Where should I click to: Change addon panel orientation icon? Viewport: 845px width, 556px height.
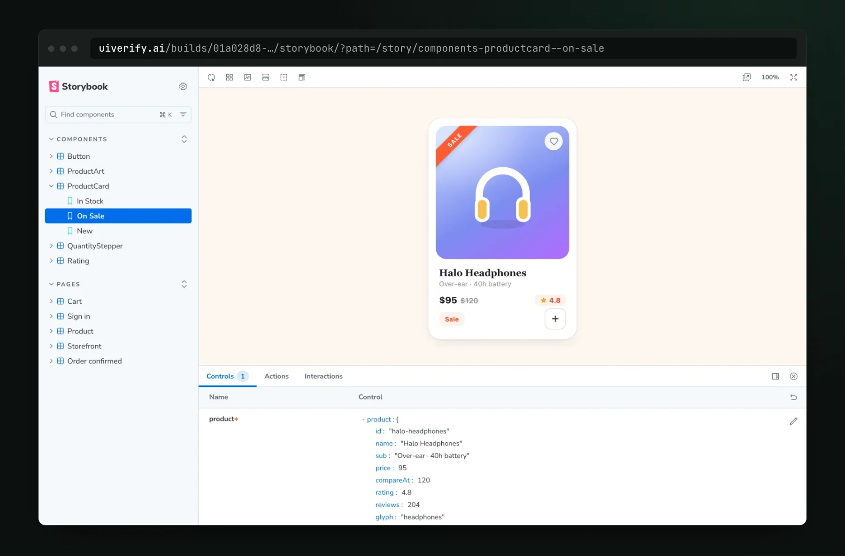776,377
